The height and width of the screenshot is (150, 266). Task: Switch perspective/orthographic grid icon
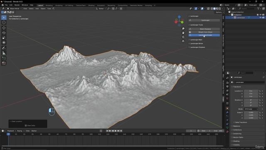tap(183, 41)
